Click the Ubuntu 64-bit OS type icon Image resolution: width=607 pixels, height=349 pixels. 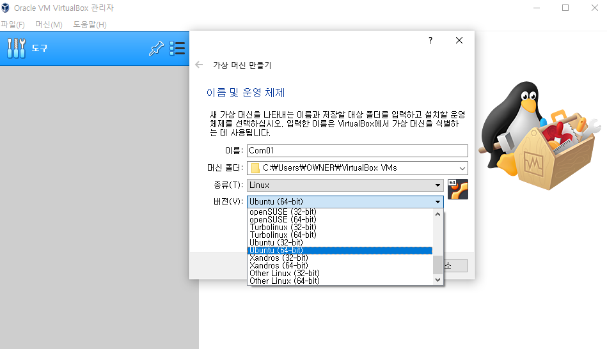pyautogui.click(x=457, y=189)
